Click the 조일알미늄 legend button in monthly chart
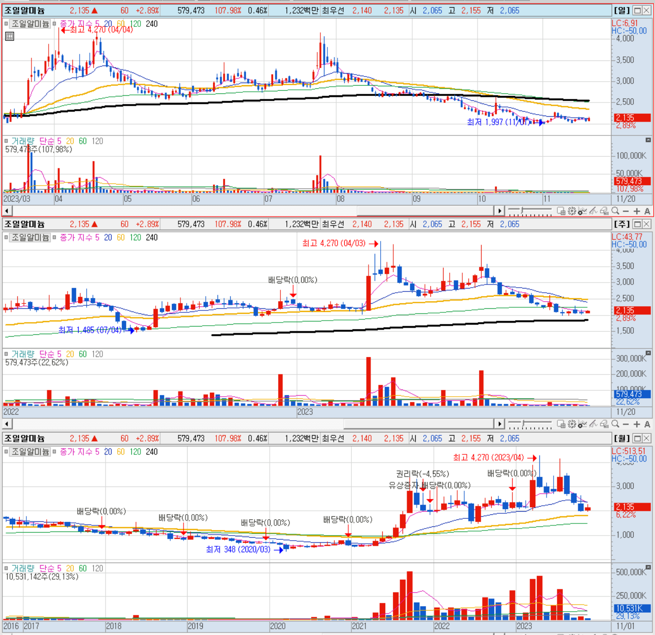The width and height of the screenshot is (655, 635). 30,451
